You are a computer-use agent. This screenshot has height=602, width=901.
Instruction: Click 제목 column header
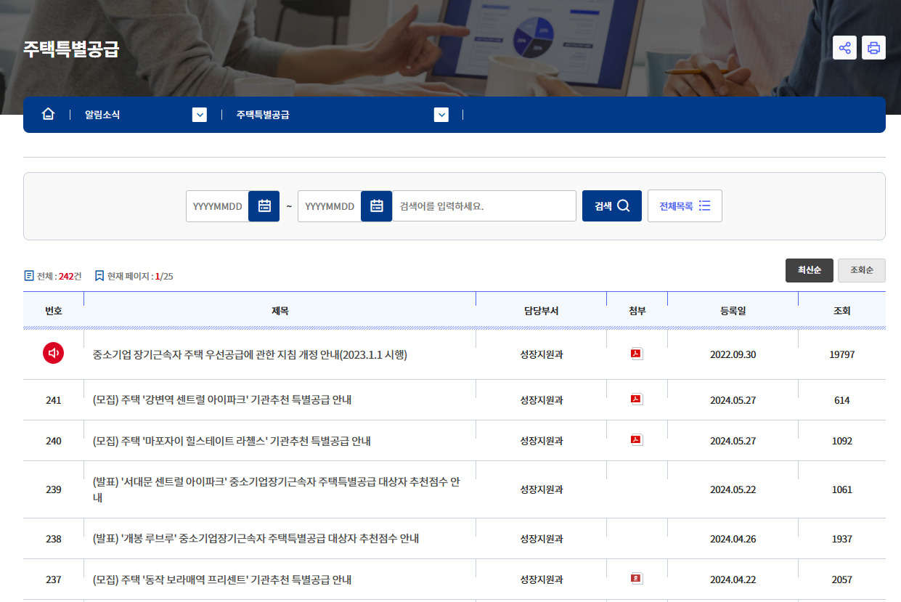pos(280,311)
